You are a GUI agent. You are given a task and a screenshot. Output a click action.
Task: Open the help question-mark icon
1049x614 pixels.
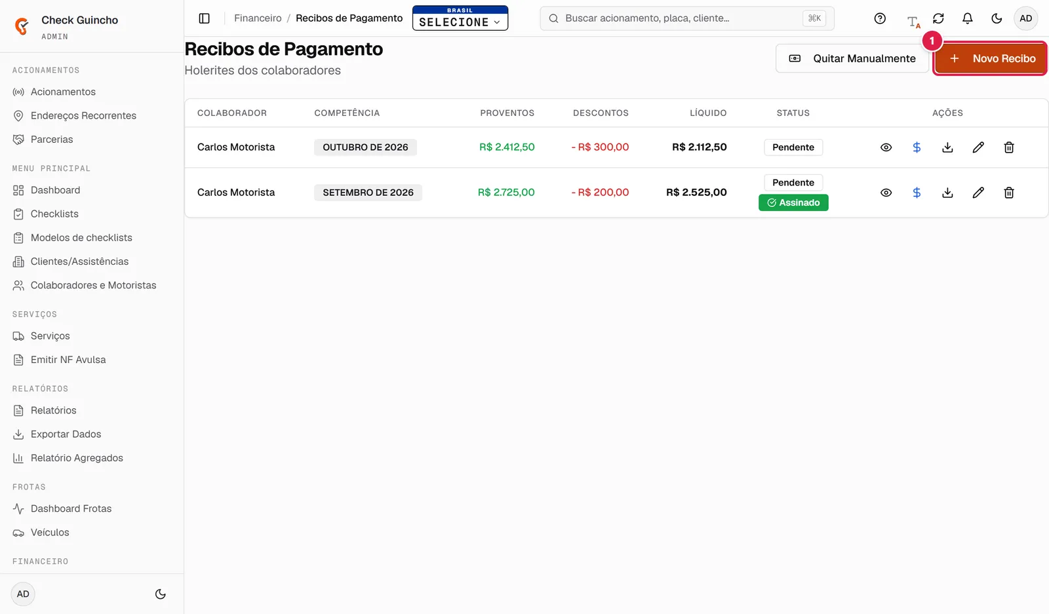click(880, 18)
